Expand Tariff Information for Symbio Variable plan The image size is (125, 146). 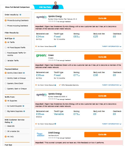click(x=112, y=124)
